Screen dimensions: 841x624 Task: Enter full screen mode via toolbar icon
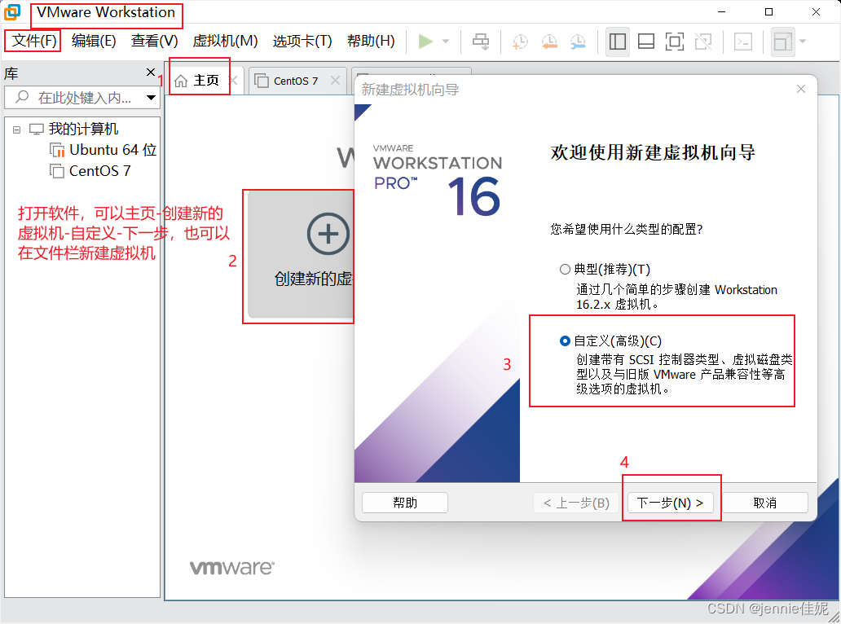click(x=674, y=42)
